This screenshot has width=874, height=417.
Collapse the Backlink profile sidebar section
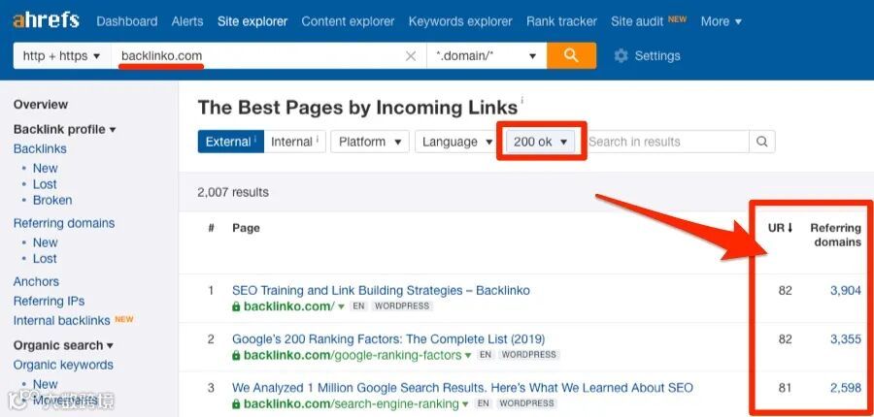click(65, 129)
